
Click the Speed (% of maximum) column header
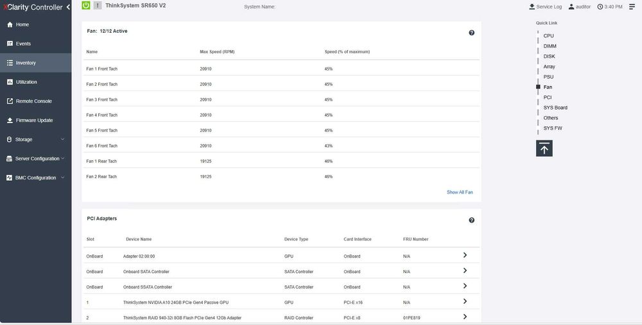[x=347, y=52]
